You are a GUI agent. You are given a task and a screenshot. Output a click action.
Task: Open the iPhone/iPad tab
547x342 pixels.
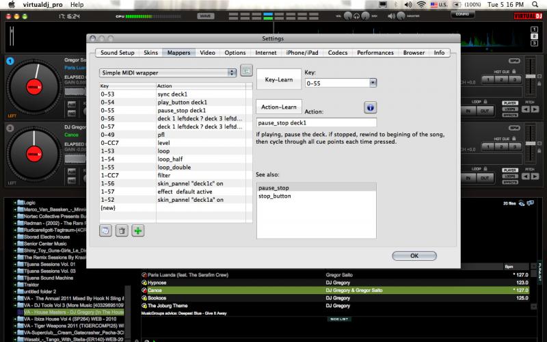point(302,53)
